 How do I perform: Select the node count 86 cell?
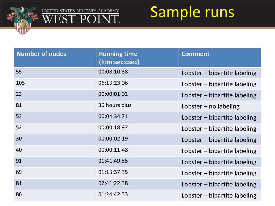55,195
